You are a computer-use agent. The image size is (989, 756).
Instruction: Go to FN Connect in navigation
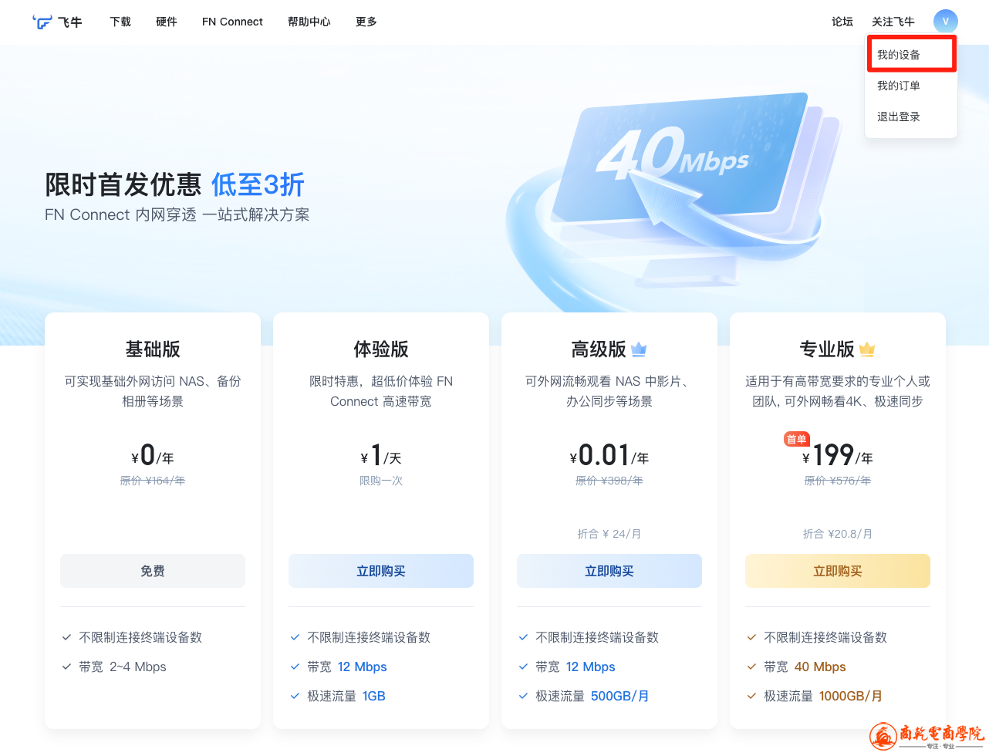(232, 22)
